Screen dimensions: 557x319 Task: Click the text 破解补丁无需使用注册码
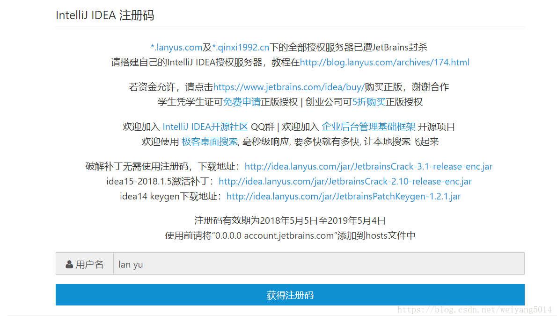[x=137, y=167]
